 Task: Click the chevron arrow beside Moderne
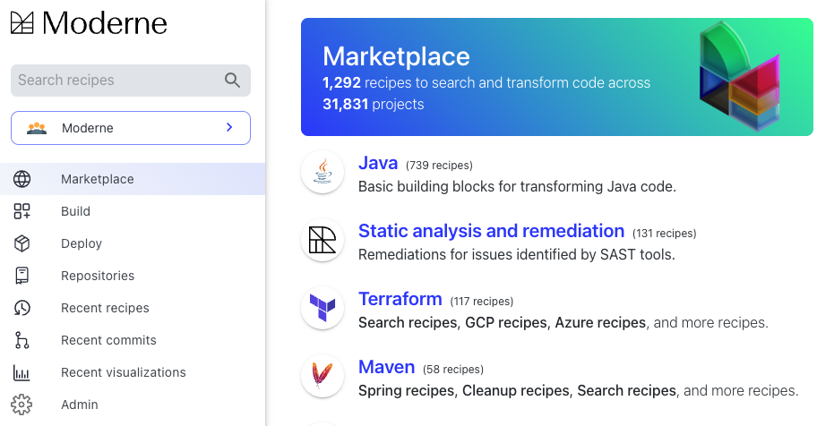click(x=229, y=127)
